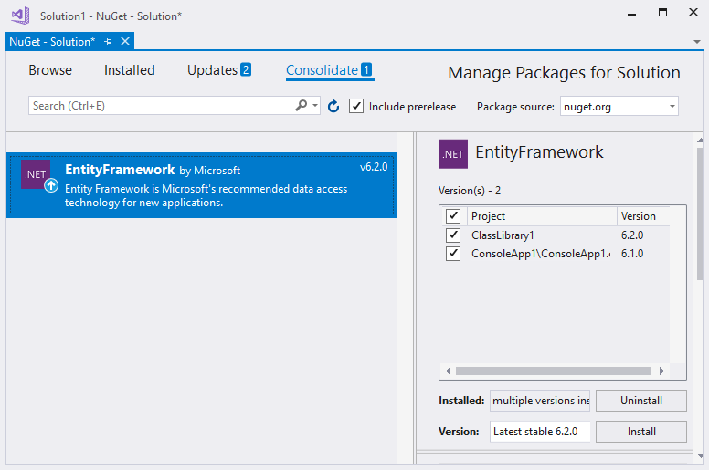Image resolution: width=709 pixels, height=470 pixels.
Task: Toggle the Include prerelease checkbox
Action: click(x=356, y=107)
